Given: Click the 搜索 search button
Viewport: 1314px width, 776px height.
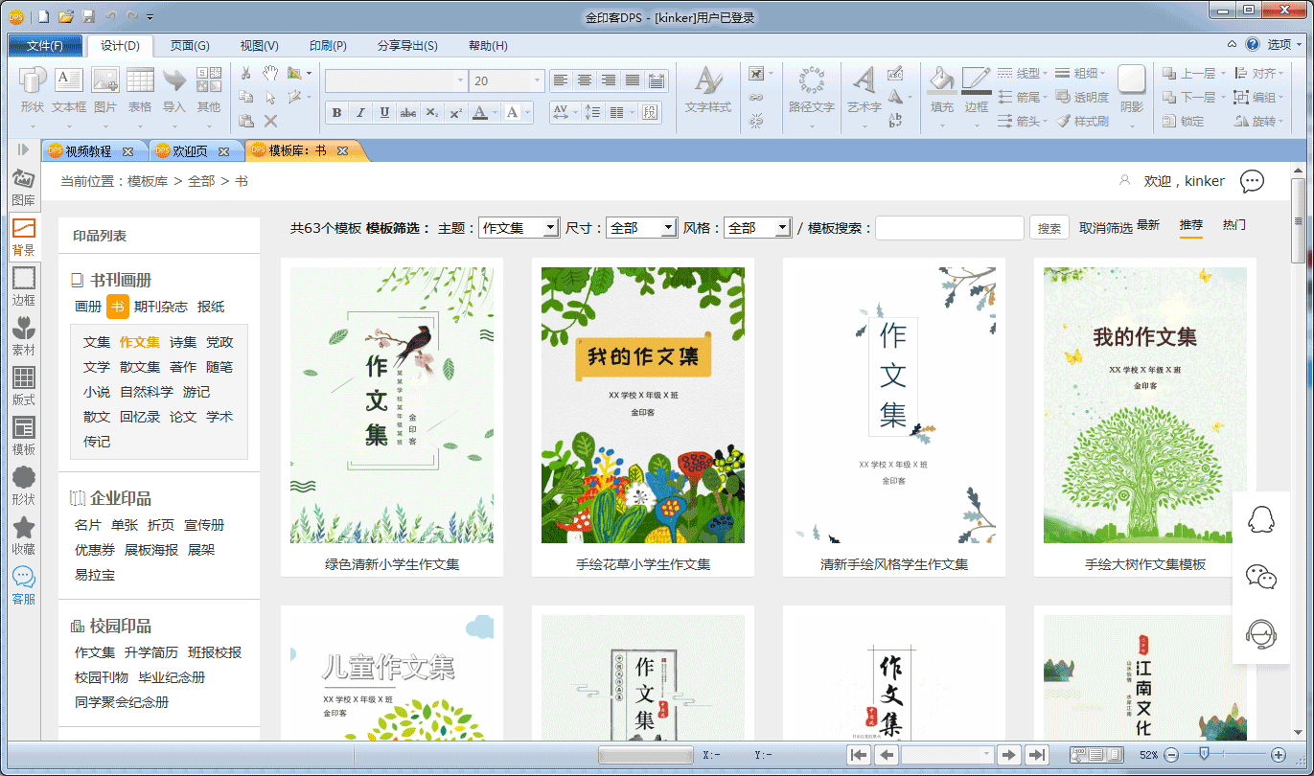Looking at the screenshot, I should (x=1049, y=228).
